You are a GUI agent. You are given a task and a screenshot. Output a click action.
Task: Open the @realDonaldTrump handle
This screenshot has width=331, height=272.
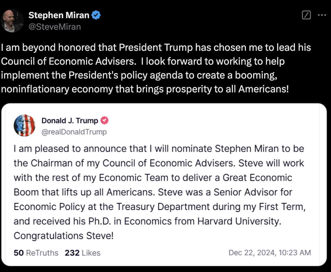(x=74, y=132)
